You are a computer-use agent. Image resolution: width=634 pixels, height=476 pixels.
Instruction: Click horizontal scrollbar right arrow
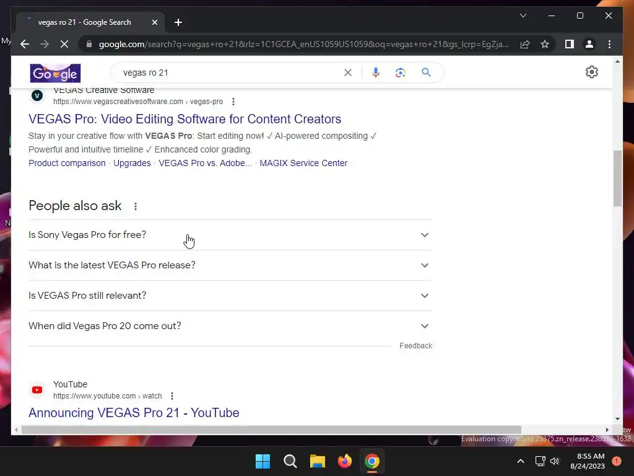point(607,430)
